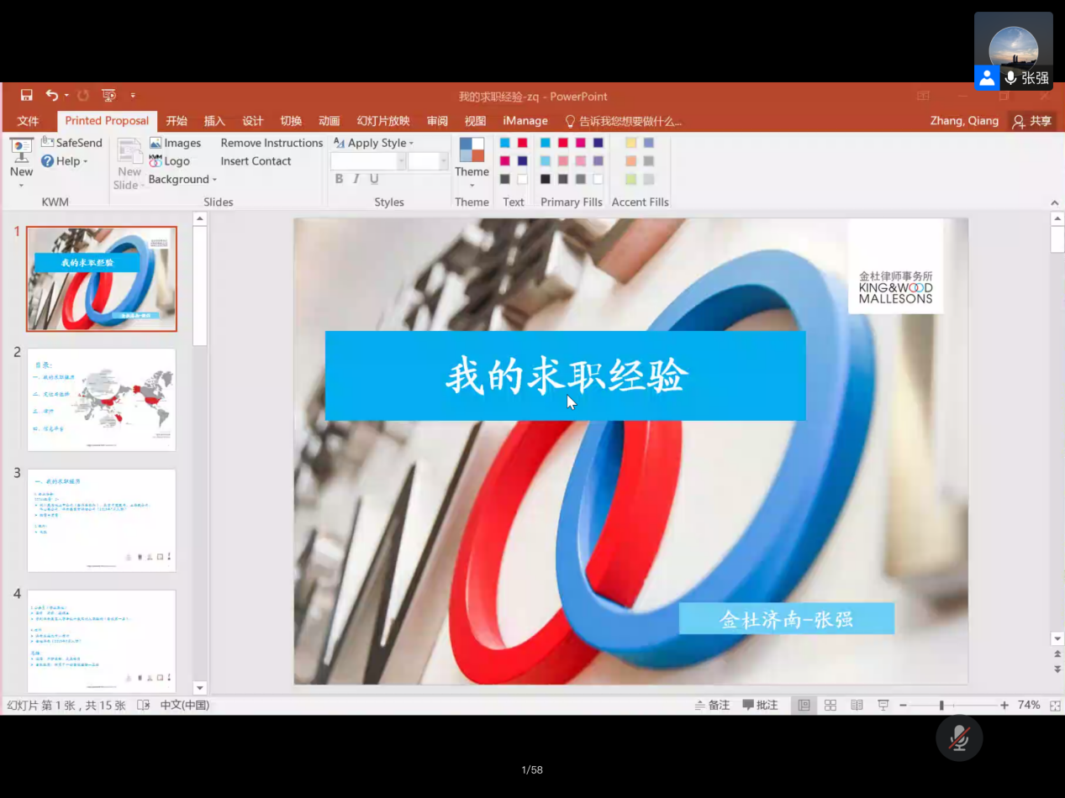Open the 文件 menu
The width and height of the screenshot is (1065, 798).
click(x=28, y=121)
